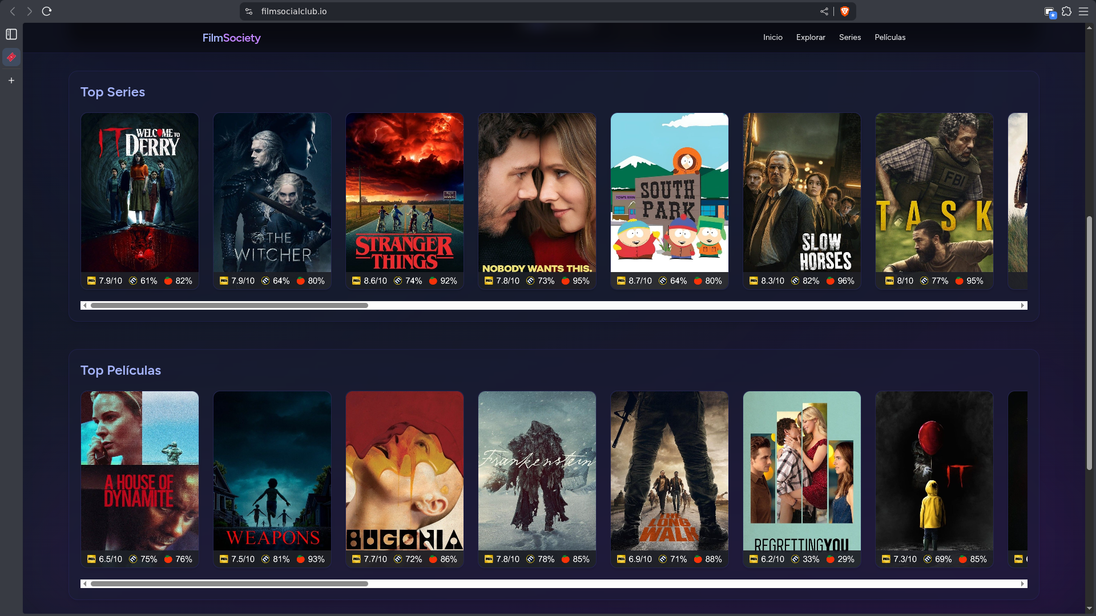Open the browser hamburger menu
The image size is (1096, 616).
(1083, 11)
